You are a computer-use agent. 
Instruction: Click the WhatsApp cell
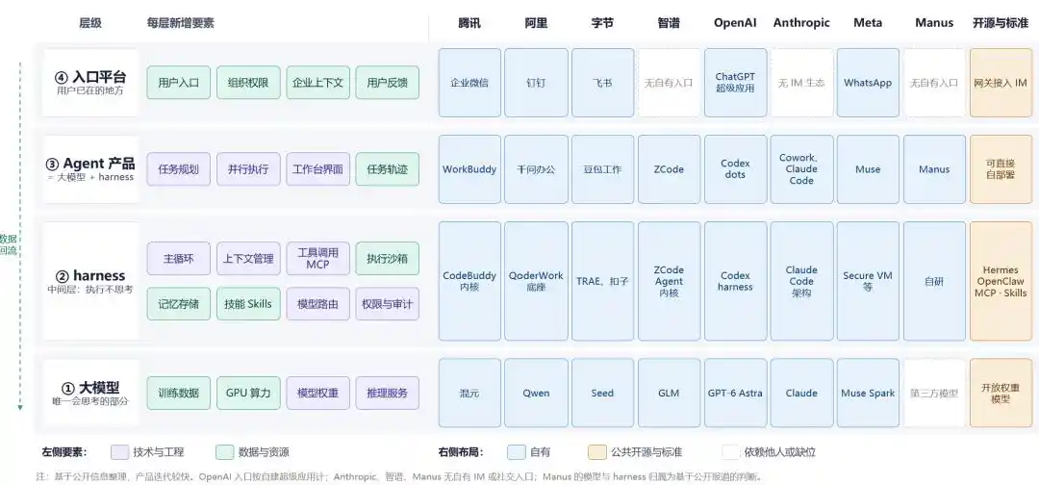coord(868,83)
